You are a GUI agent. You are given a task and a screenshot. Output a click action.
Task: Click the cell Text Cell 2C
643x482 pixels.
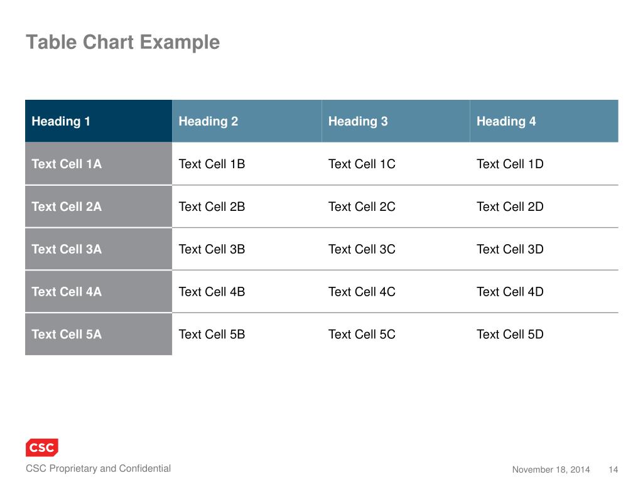pos(396,206)
